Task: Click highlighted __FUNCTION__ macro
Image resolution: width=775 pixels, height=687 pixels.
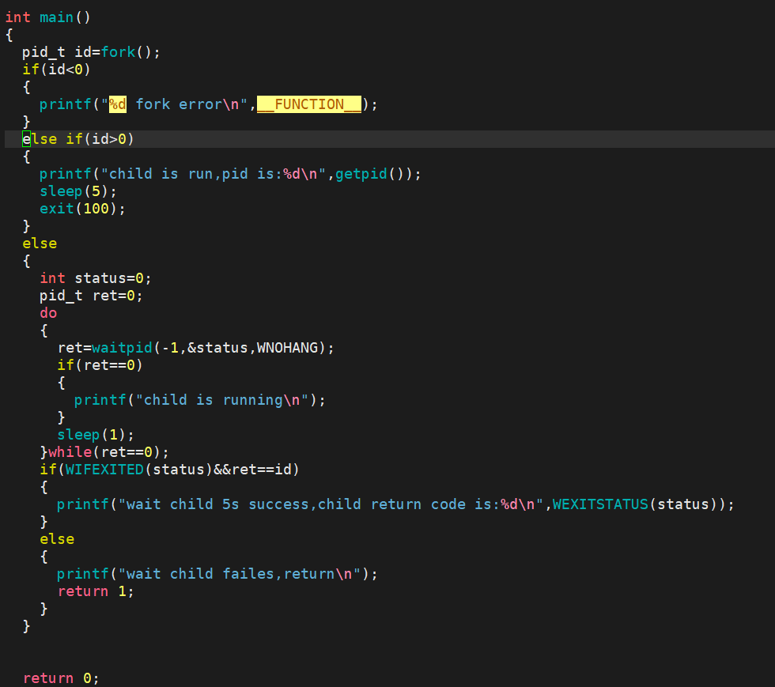Action: point(309,104)
